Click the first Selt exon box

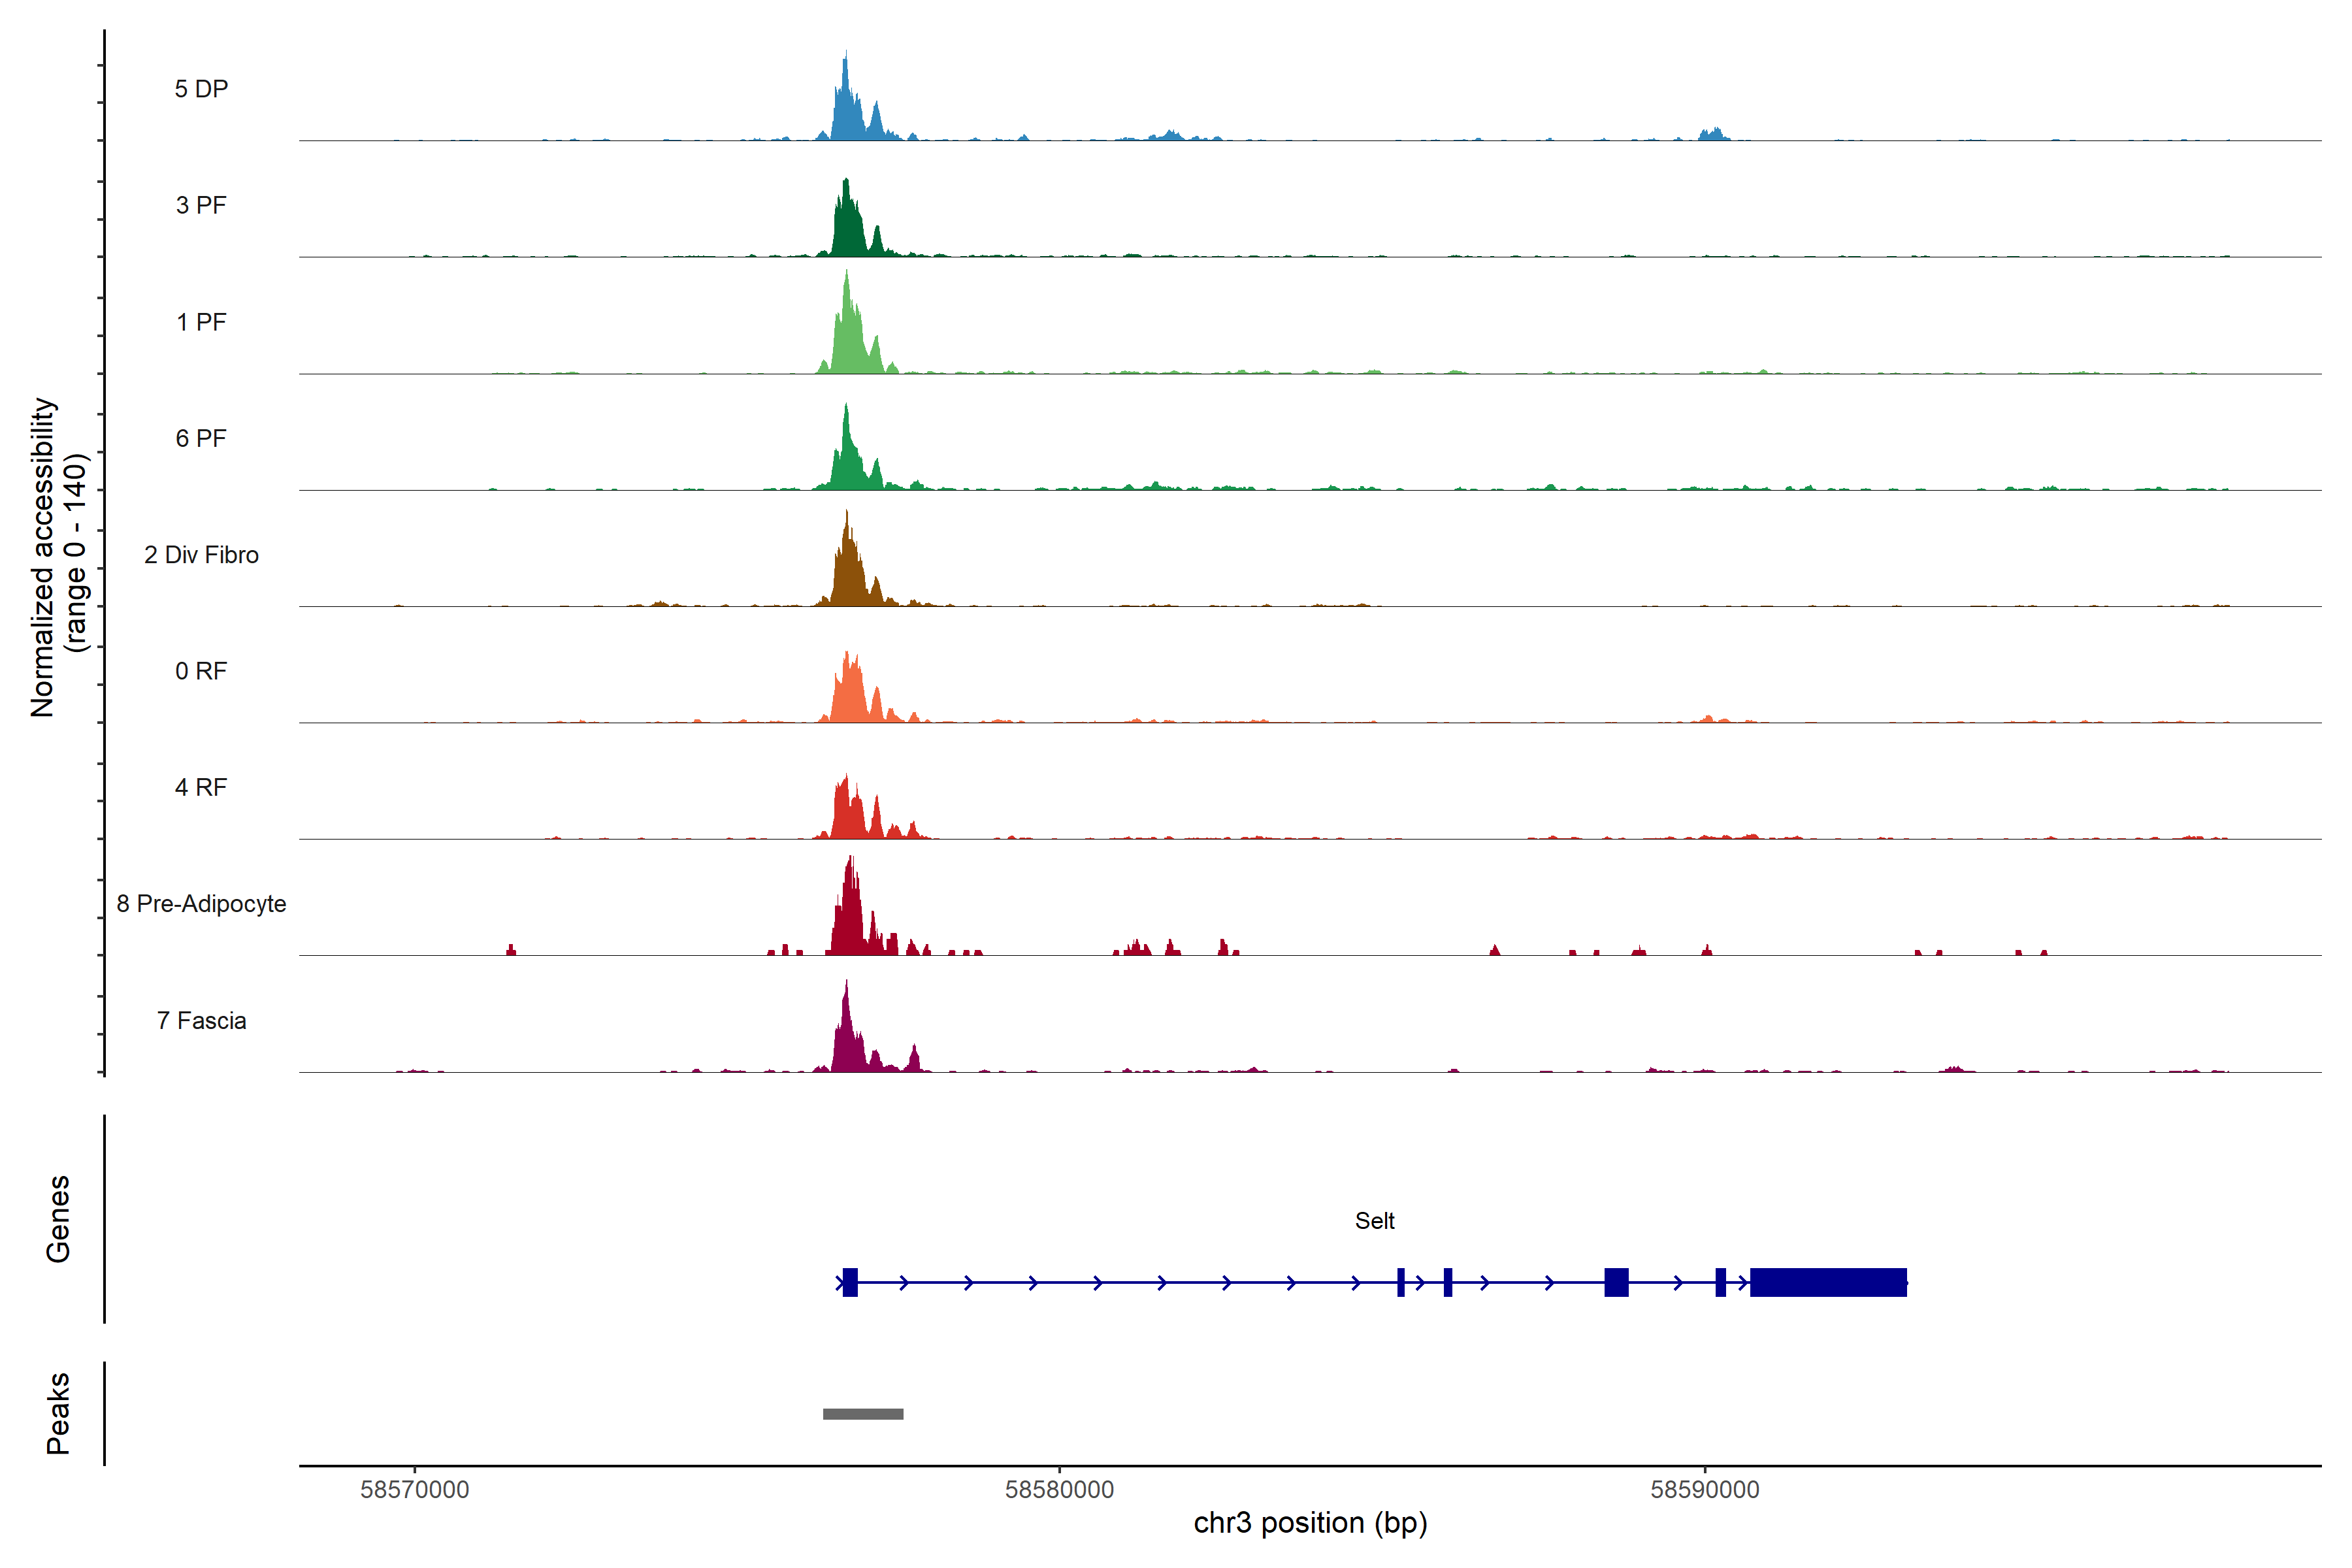tap(850, 1282)
